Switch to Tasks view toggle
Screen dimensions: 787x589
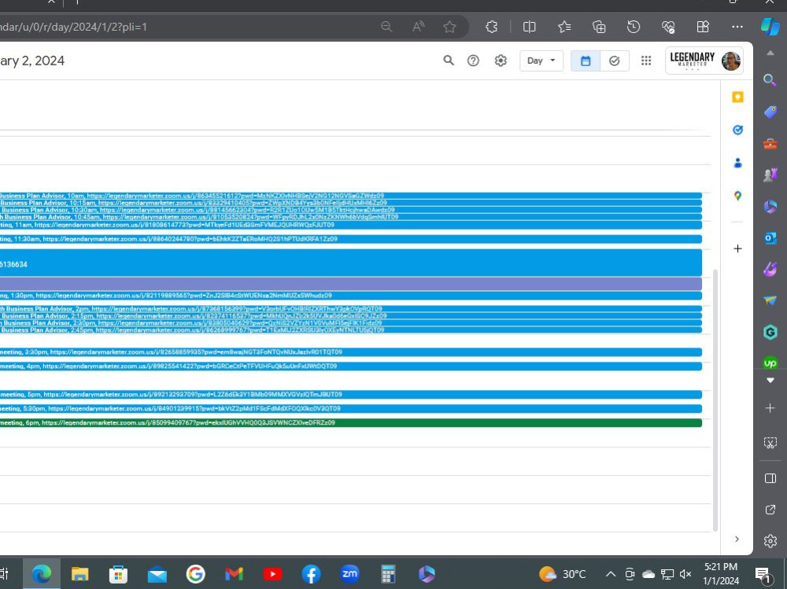(x=615, y=61)
